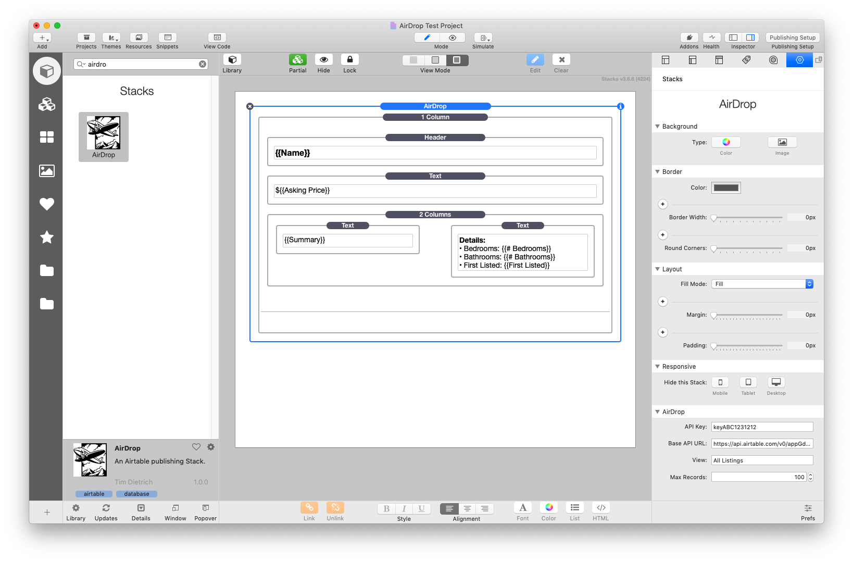The image size is (853, 562).
Task: Open the Add dropdown menu
Action: [x=42, y=38]
